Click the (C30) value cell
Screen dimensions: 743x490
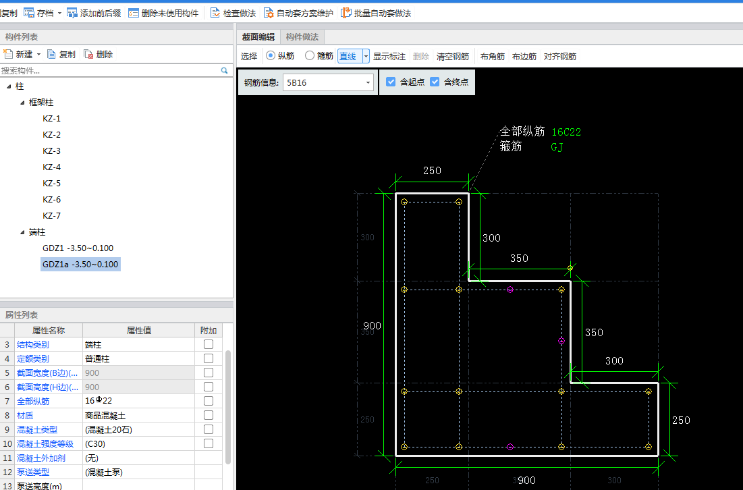click(138, 443)
